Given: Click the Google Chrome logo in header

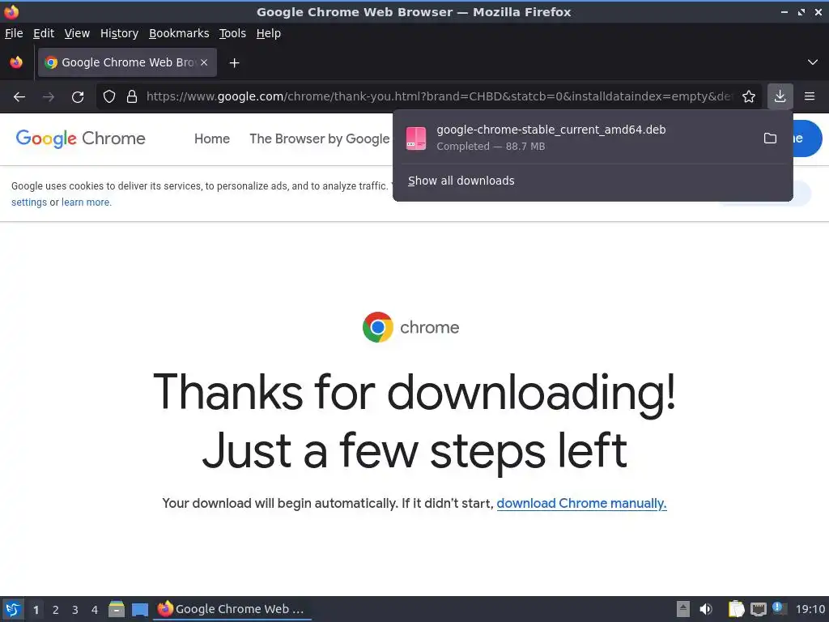Looking at the screenshot, I should pyautogui.click(x=80, y=138).
